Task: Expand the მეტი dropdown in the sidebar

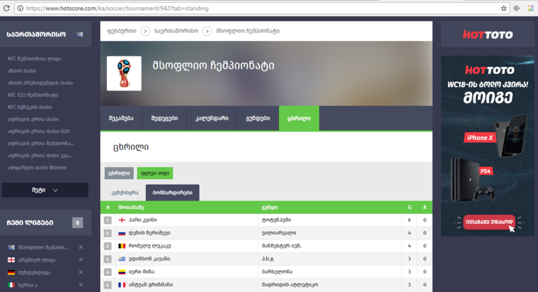Action: pyautogui.click(x=45, y=190)
